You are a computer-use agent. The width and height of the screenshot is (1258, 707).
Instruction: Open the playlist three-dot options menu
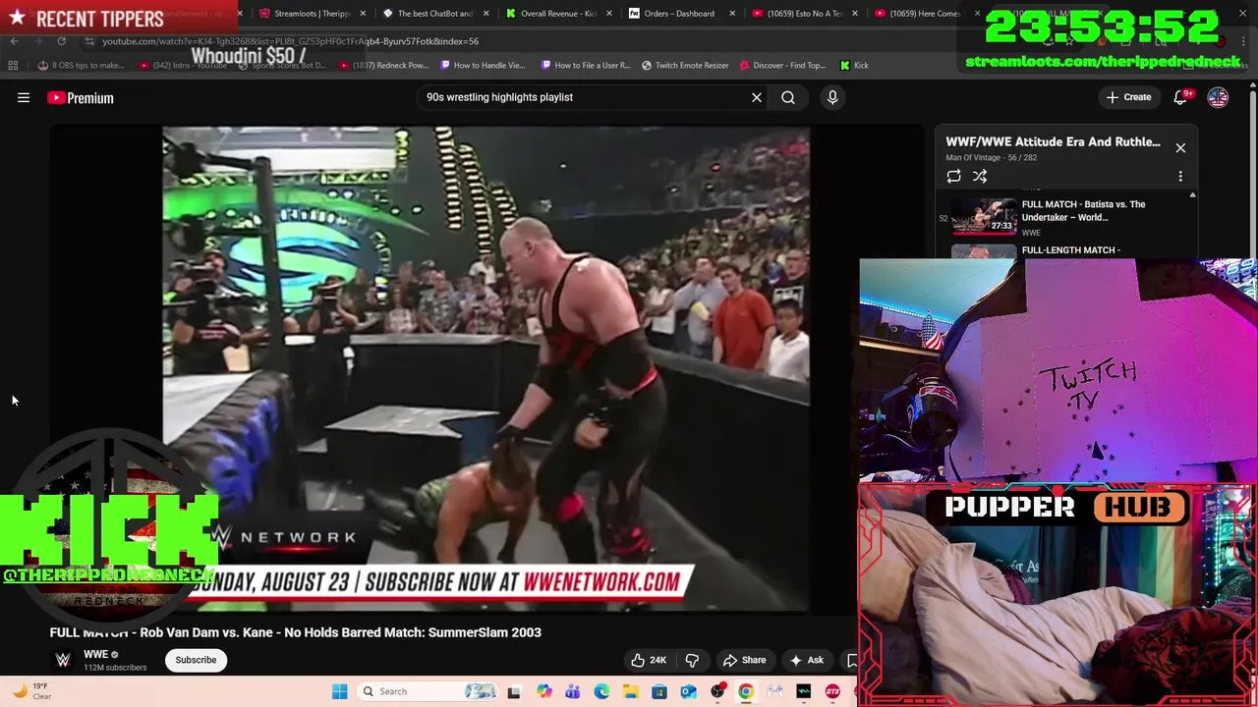coord(1180,176)
